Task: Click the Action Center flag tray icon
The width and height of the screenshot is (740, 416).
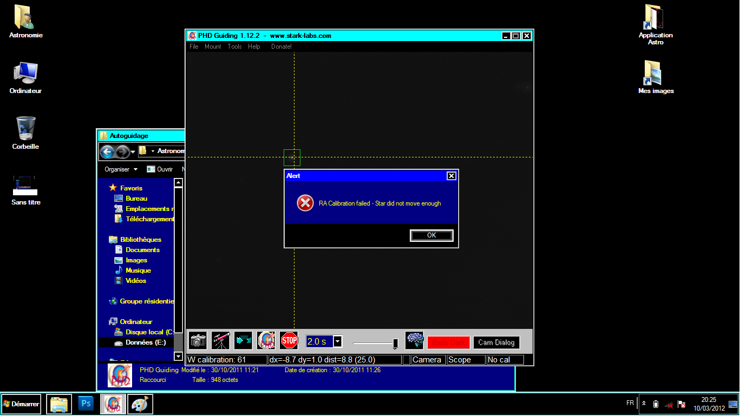Action: (683, 404)
